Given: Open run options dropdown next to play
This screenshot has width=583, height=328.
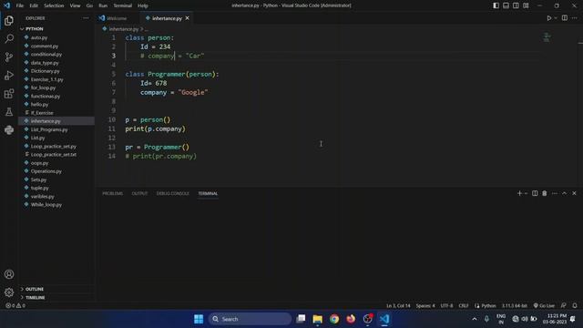Looking at the screenshot, I should click(x=556, y=18).
